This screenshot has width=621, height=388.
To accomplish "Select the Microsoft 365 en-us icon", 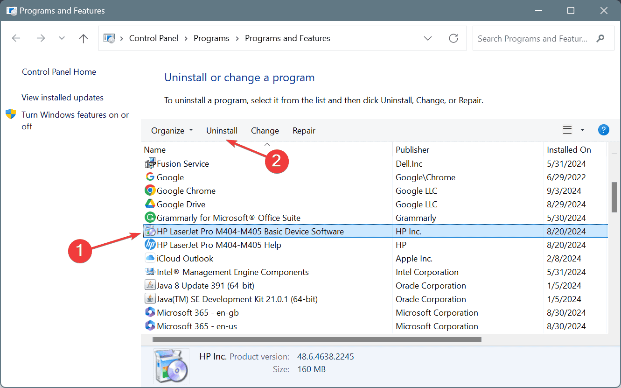I will point(150,326).
